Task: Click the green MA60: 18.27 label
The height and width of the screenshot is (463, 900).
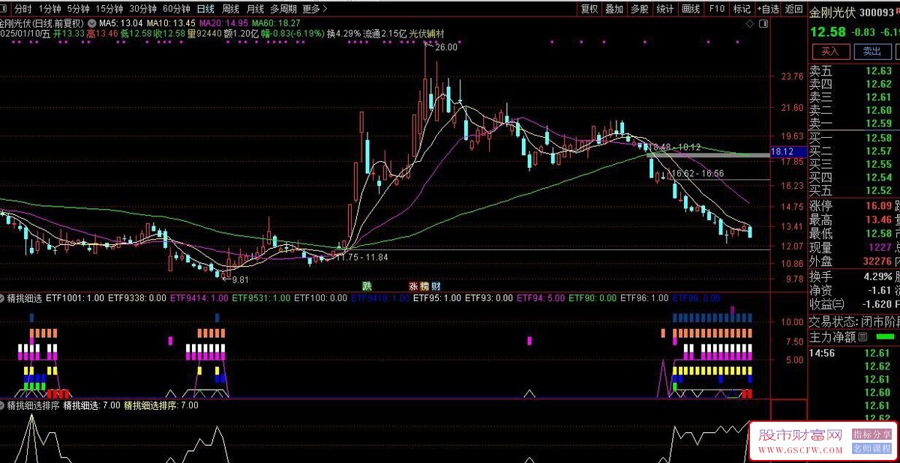Action: (276, 22)
